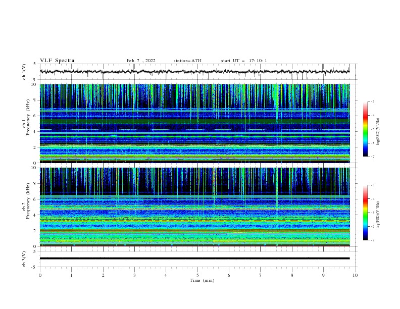Click time axis tick label '0'
400x309 pixels.
[40, 275]
